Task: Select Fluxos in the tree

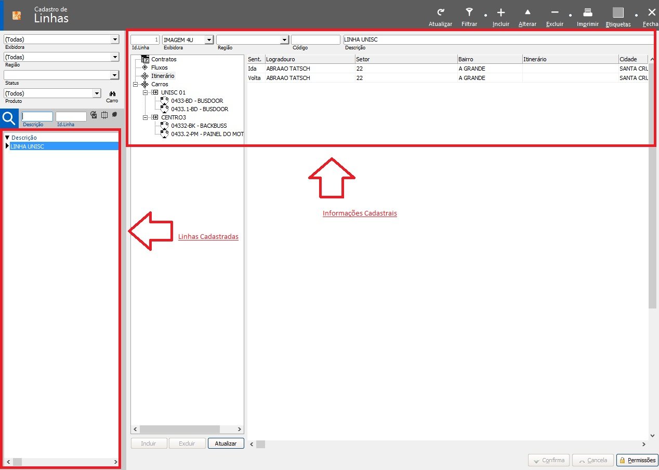Action: 159,68
